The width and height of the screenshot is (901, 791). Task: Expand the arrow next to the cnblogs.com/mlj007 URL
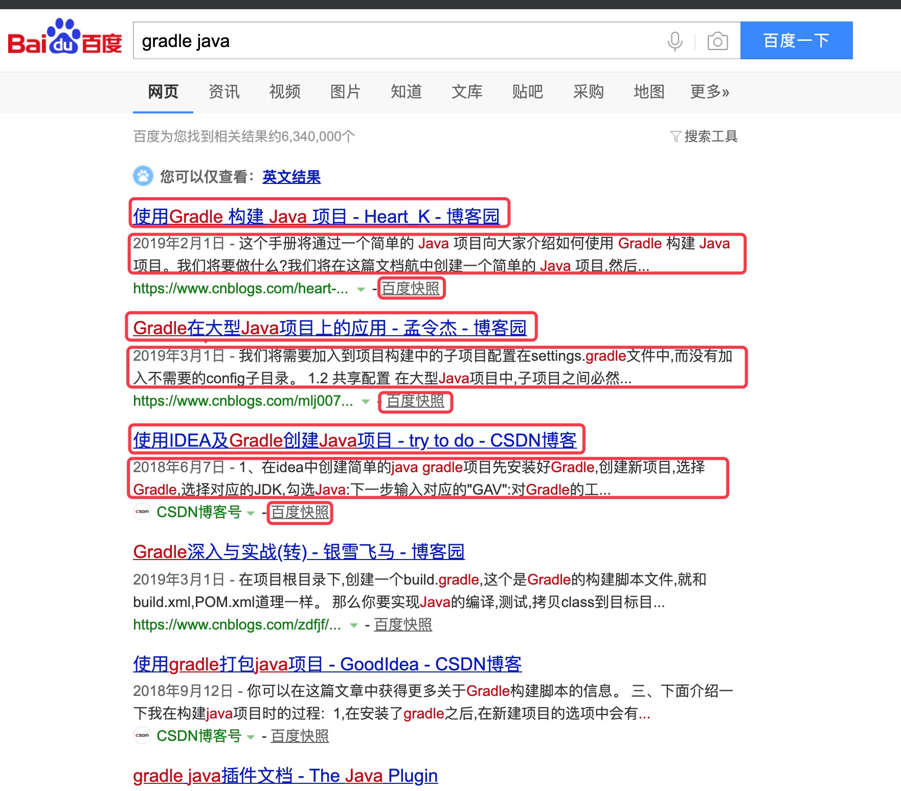click(x=366, y=402)
